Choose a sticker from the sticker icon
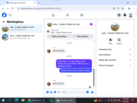137x103 pixels. (x=55, y=92)
